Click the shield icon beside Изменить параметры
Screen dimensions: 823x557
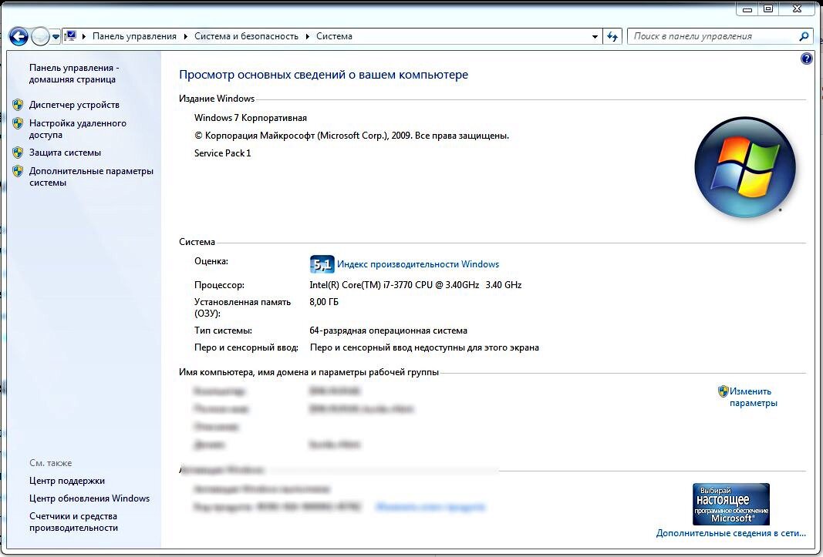tap(723, 391)
